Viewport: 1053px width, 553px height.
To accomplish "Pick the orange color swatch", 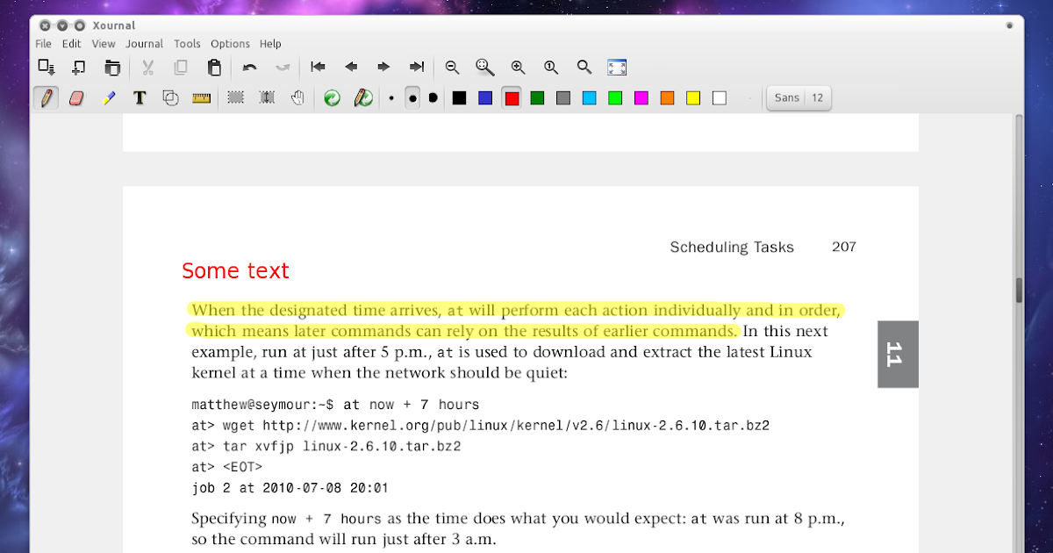I will pyautogui.click(x=668, y=98).
